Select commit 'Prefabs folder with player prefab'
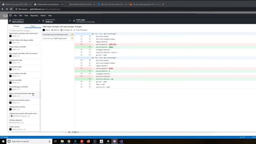The image size is (256, 144). coord(24,41)
